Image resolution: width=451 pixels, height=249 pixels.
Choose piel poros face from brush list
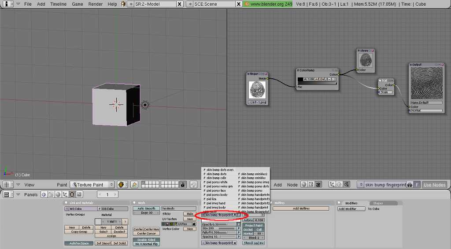216,190
